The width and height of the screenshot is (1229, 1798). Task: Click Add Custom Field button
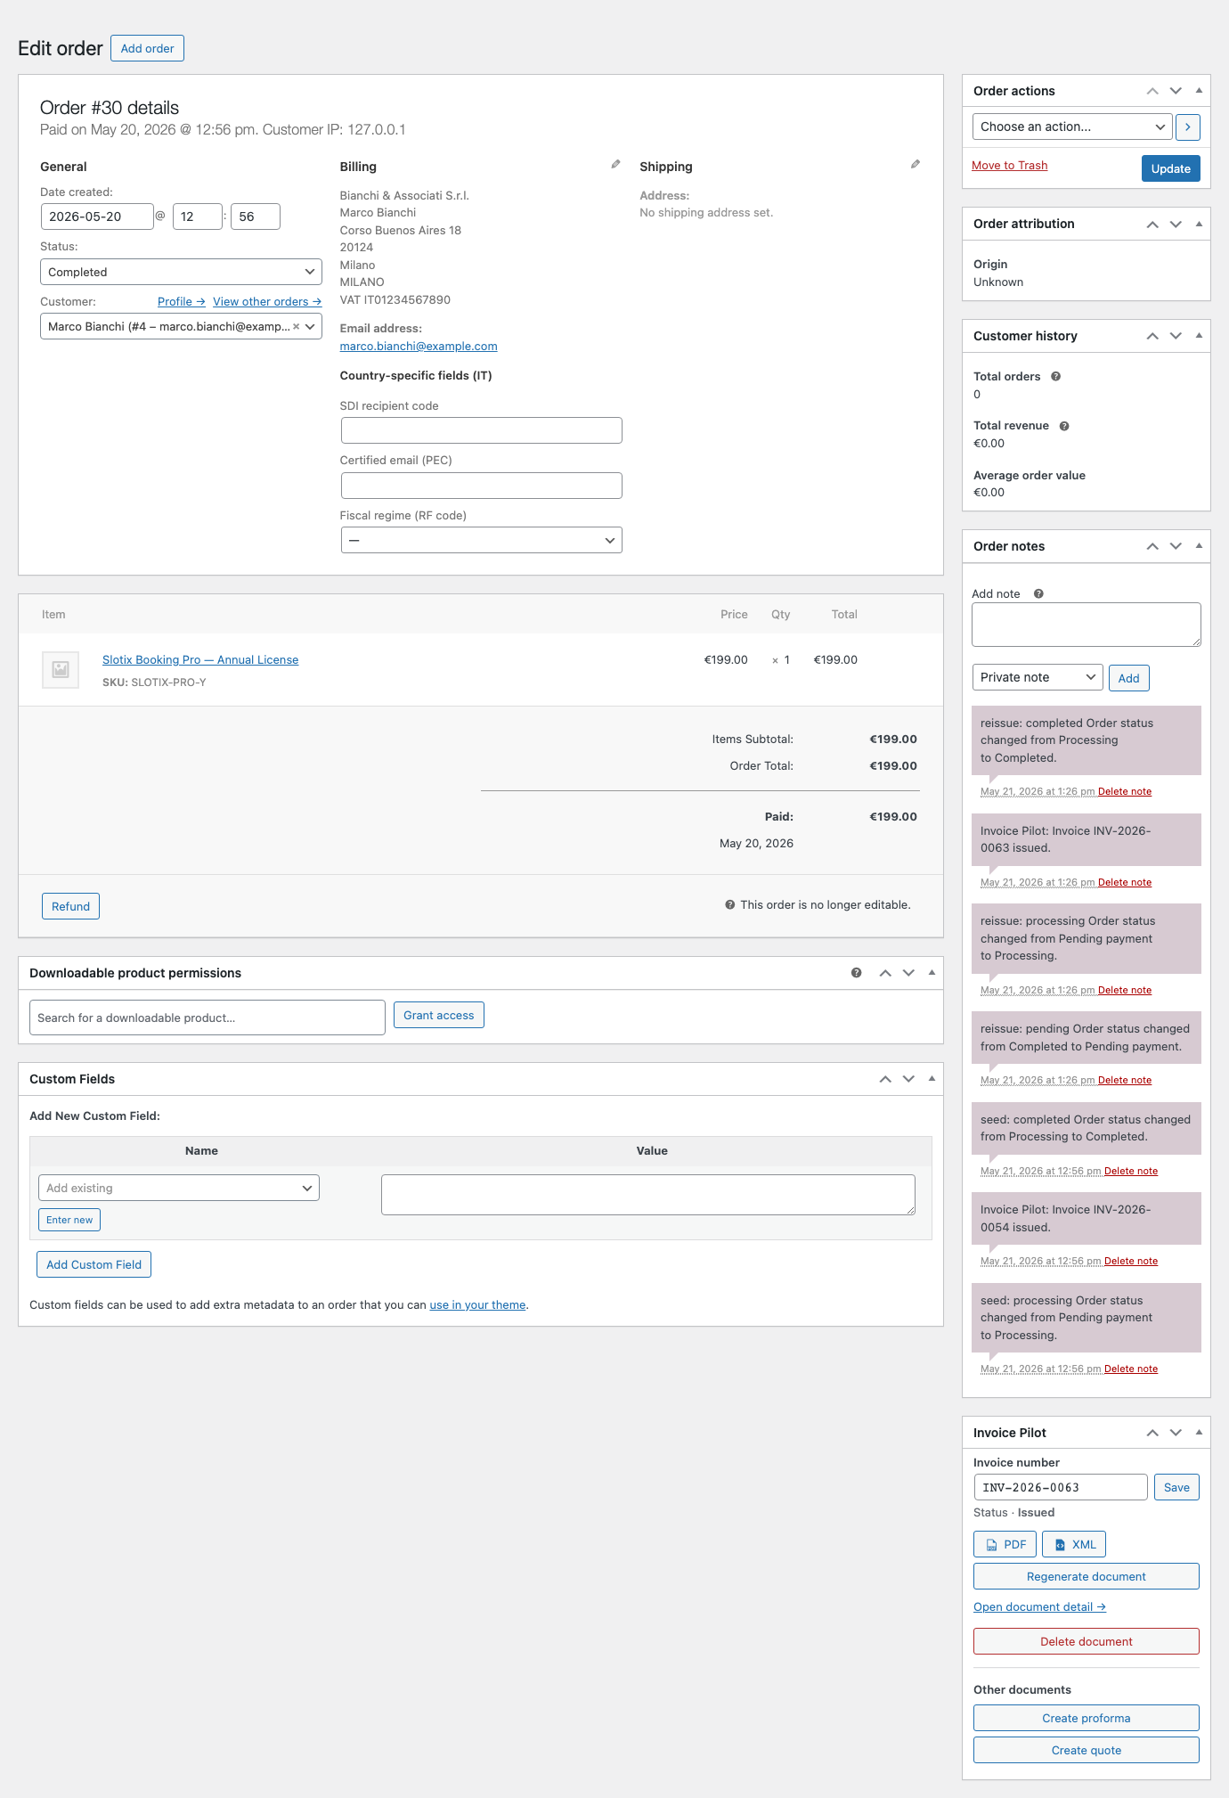pos(94,1264)
